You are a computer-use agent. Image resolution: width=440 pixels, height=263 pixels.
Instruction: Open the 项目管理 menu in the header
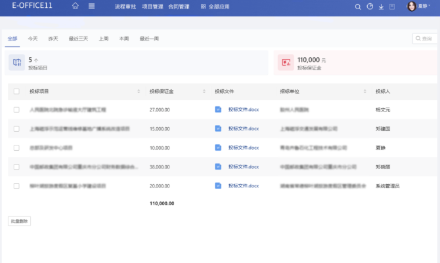click(x=152, y=6)
